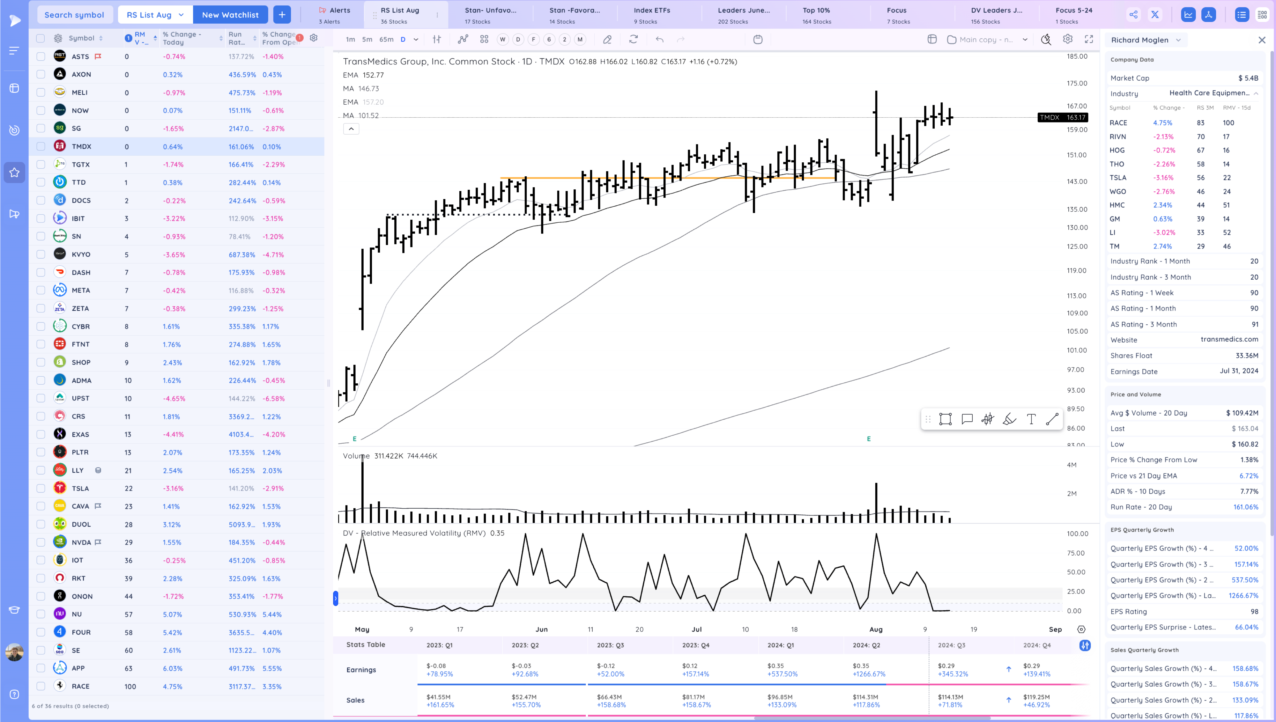1276x722 pixels.
Task: Check the NVDA row checkbox
Action: coord(41,542)
